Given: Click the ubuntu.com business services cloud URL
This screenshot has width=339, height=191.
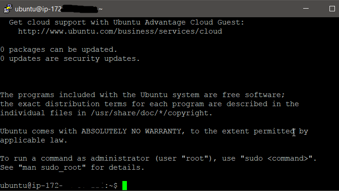Looking at the screenshot, I should coord(120,31).
